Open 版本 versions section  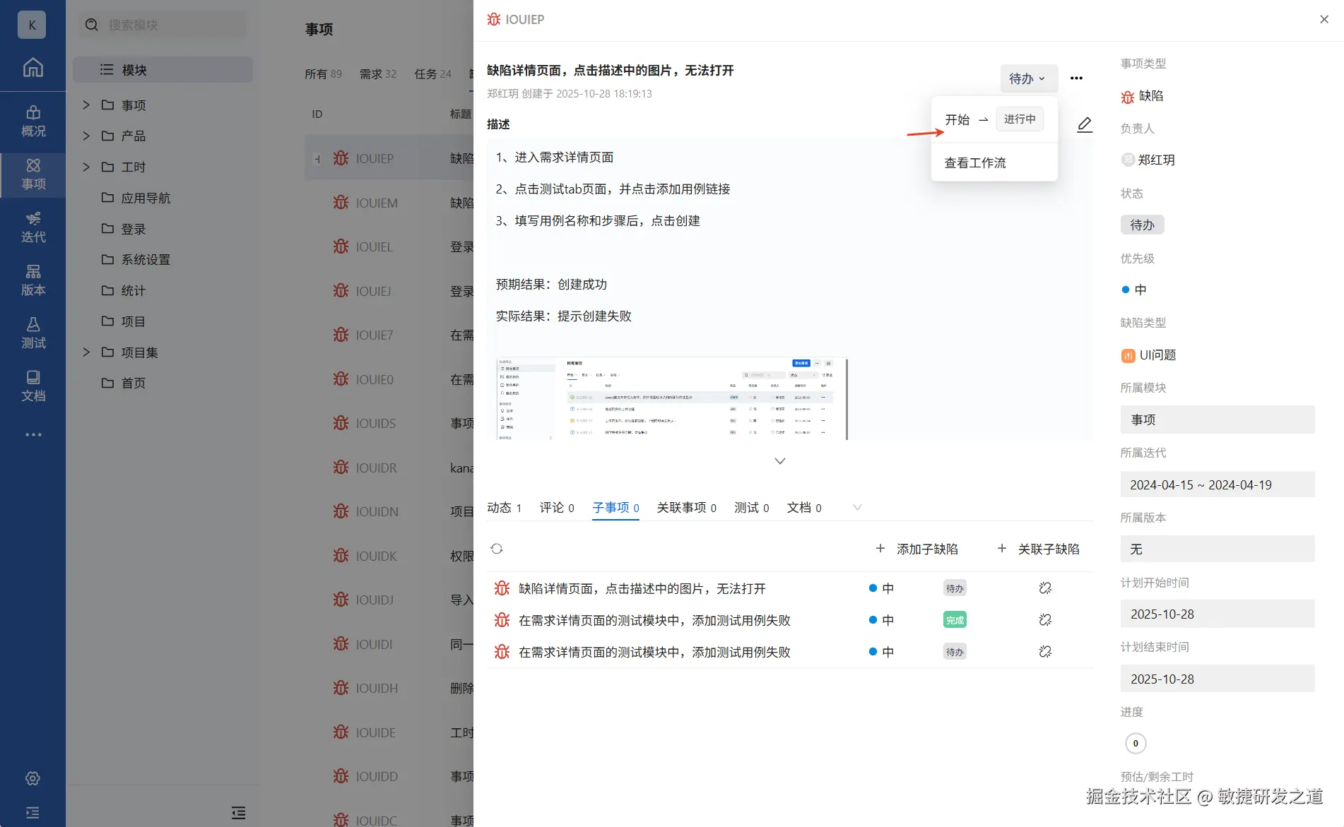click(33, 280)
